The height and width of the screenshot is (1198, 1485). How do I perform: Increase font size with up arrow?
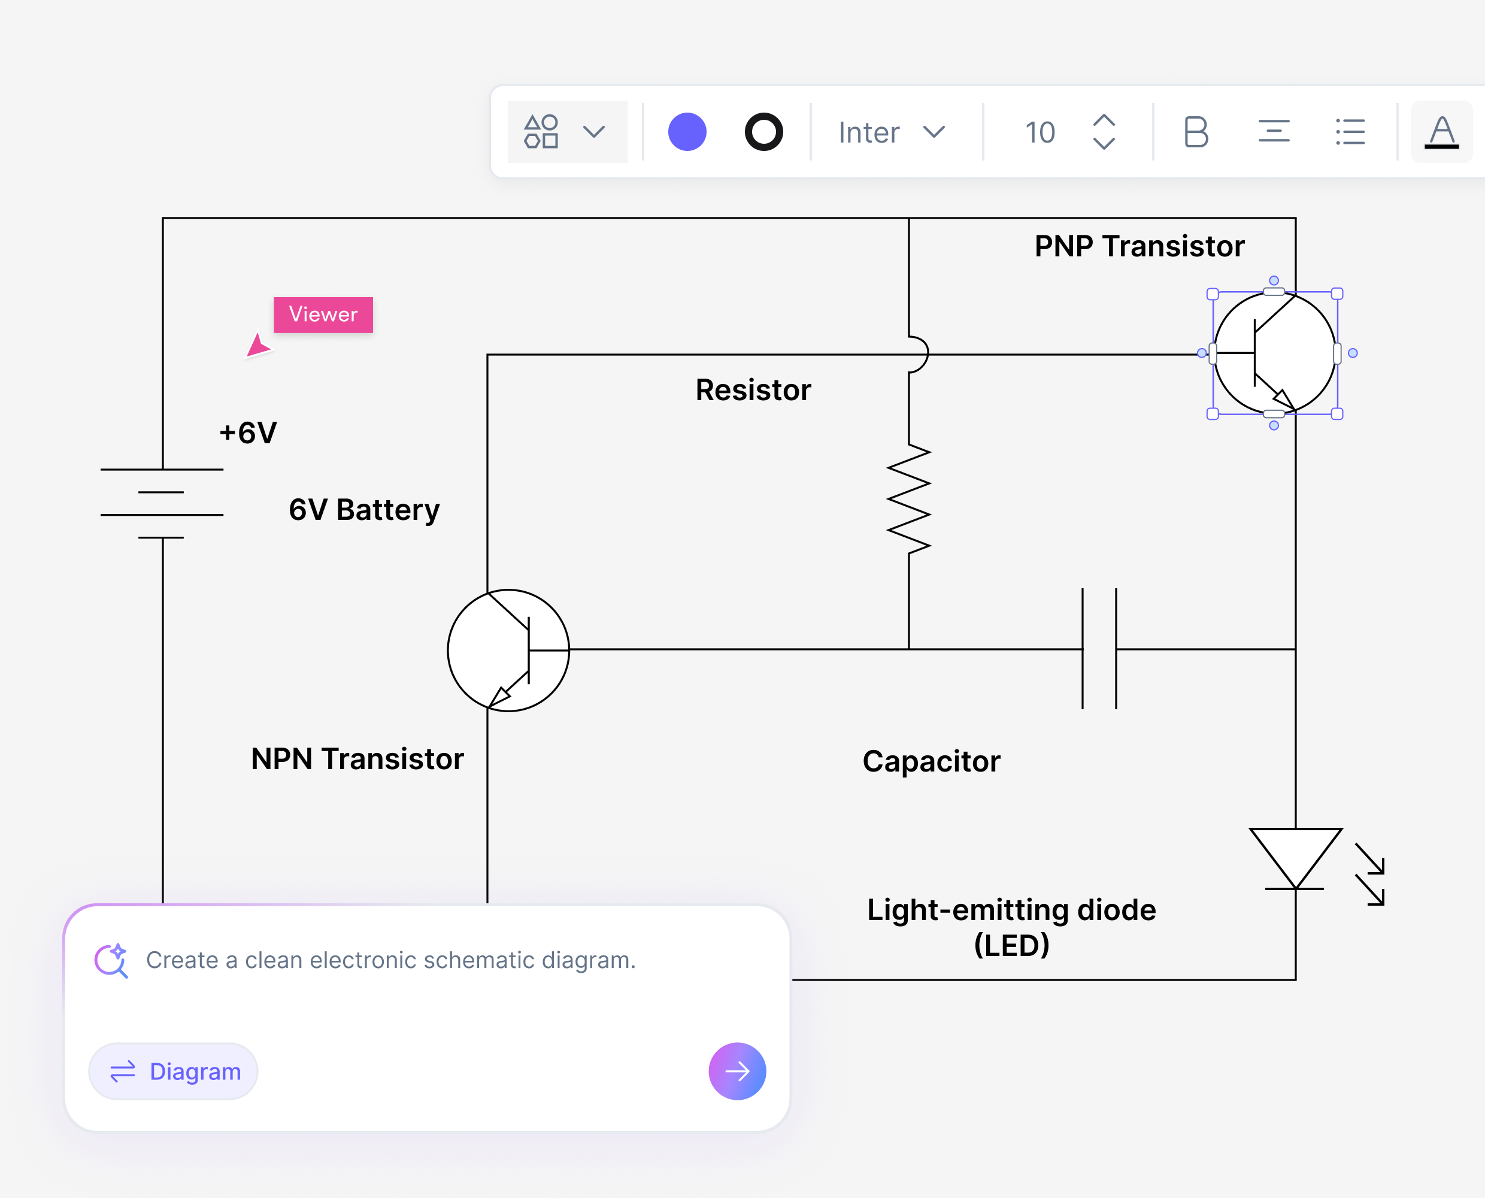(1104, 120)
